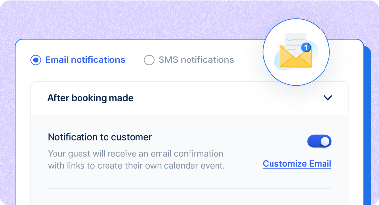Click the blue notification badge showing 1

pos(306,47)
